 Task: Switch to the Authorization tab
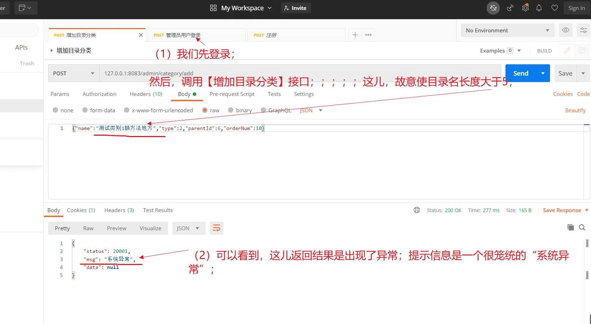[99, 94]
